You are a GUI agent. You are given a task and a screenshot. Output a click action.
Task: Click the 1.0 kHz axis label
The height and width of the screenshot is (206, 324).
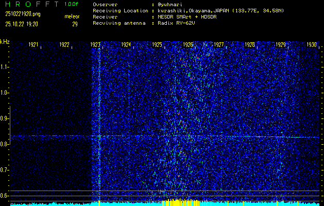[x=4, y=93]
